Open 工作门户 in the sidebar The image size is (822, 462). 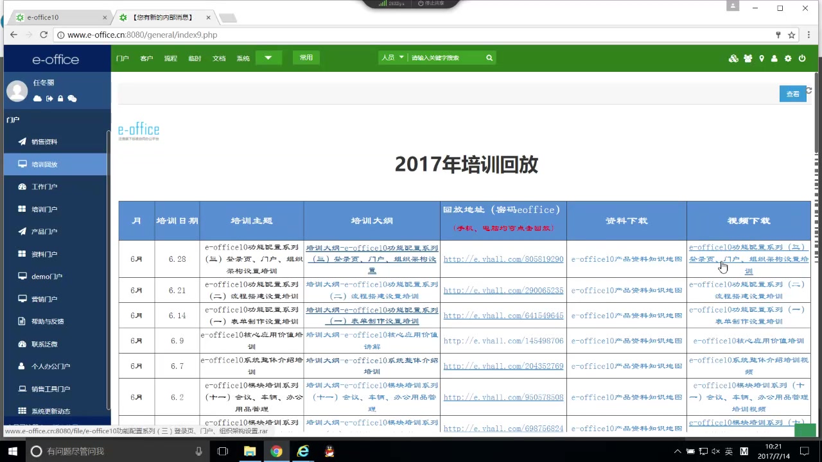point(55,187)
